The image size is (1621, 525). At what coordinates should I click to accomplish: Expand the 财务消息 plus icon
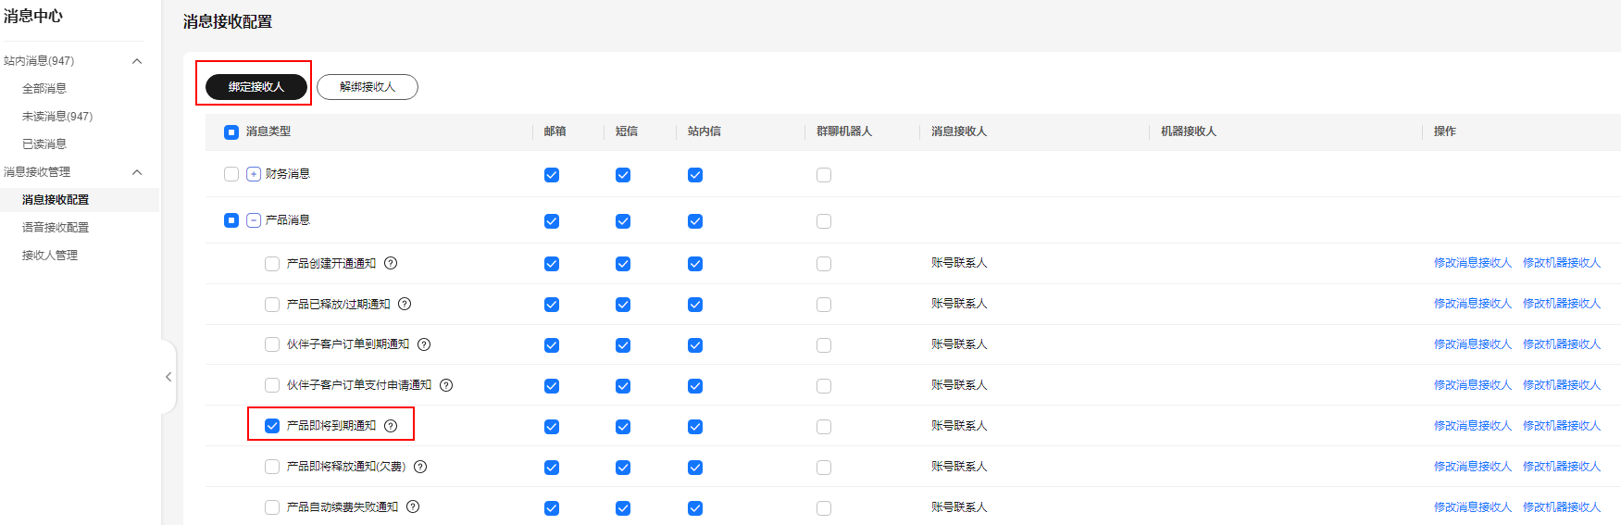254,174
